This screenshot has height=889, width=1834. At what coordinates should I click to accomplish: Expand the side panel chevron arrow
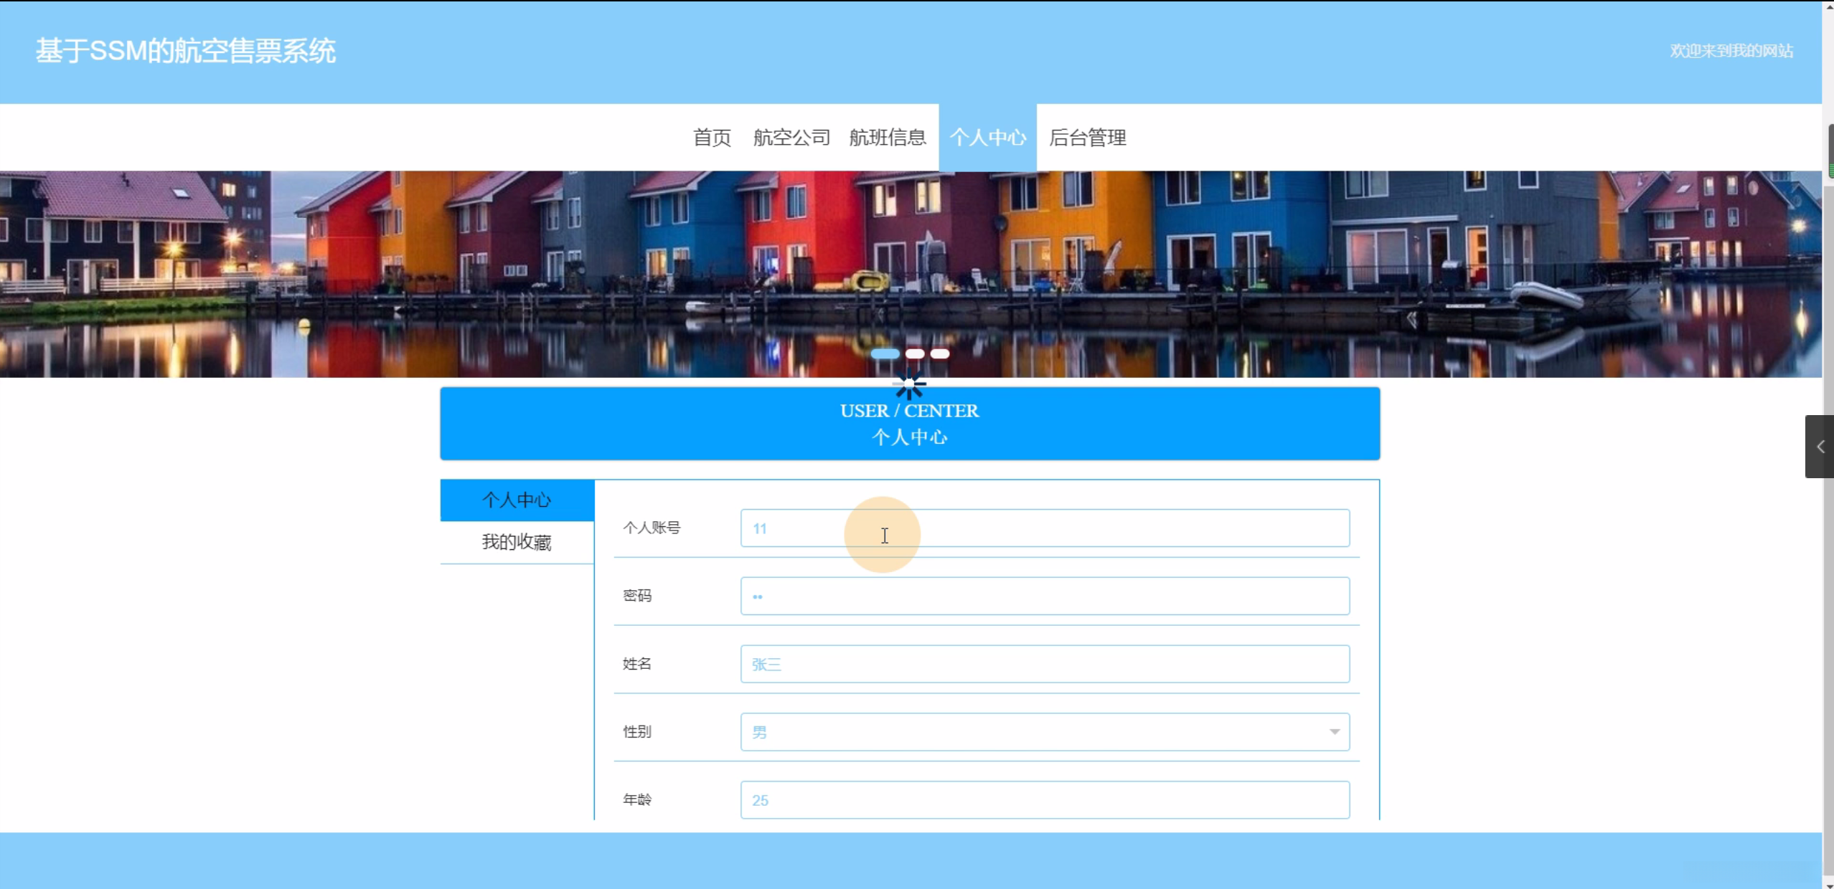click(1820, 447)
